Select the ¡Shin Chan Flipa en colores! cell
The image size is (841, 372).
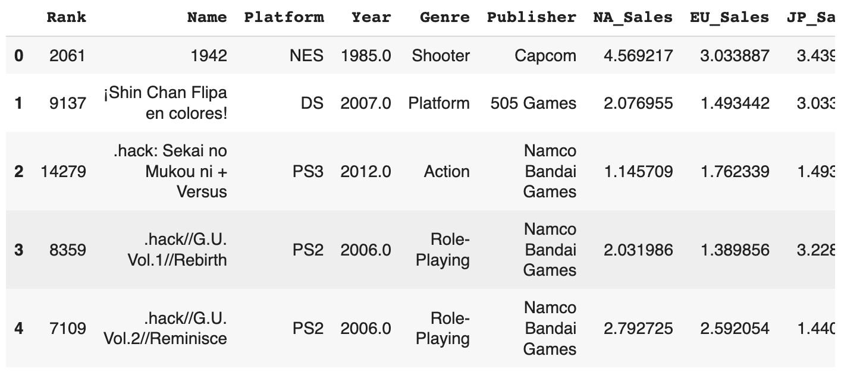click(166, 103)
